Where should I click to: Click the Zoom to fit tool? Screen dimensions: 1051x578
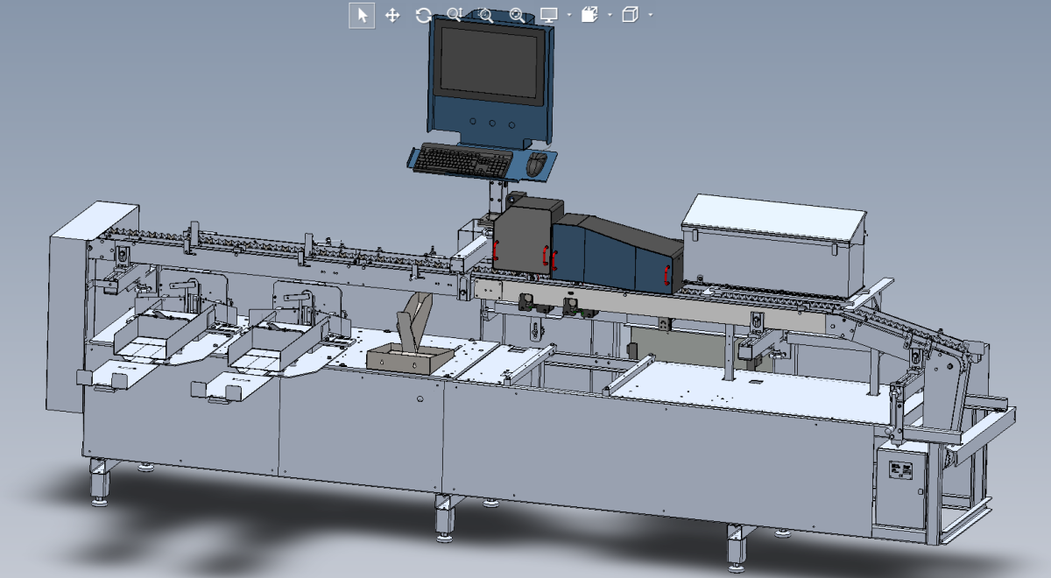517,15
